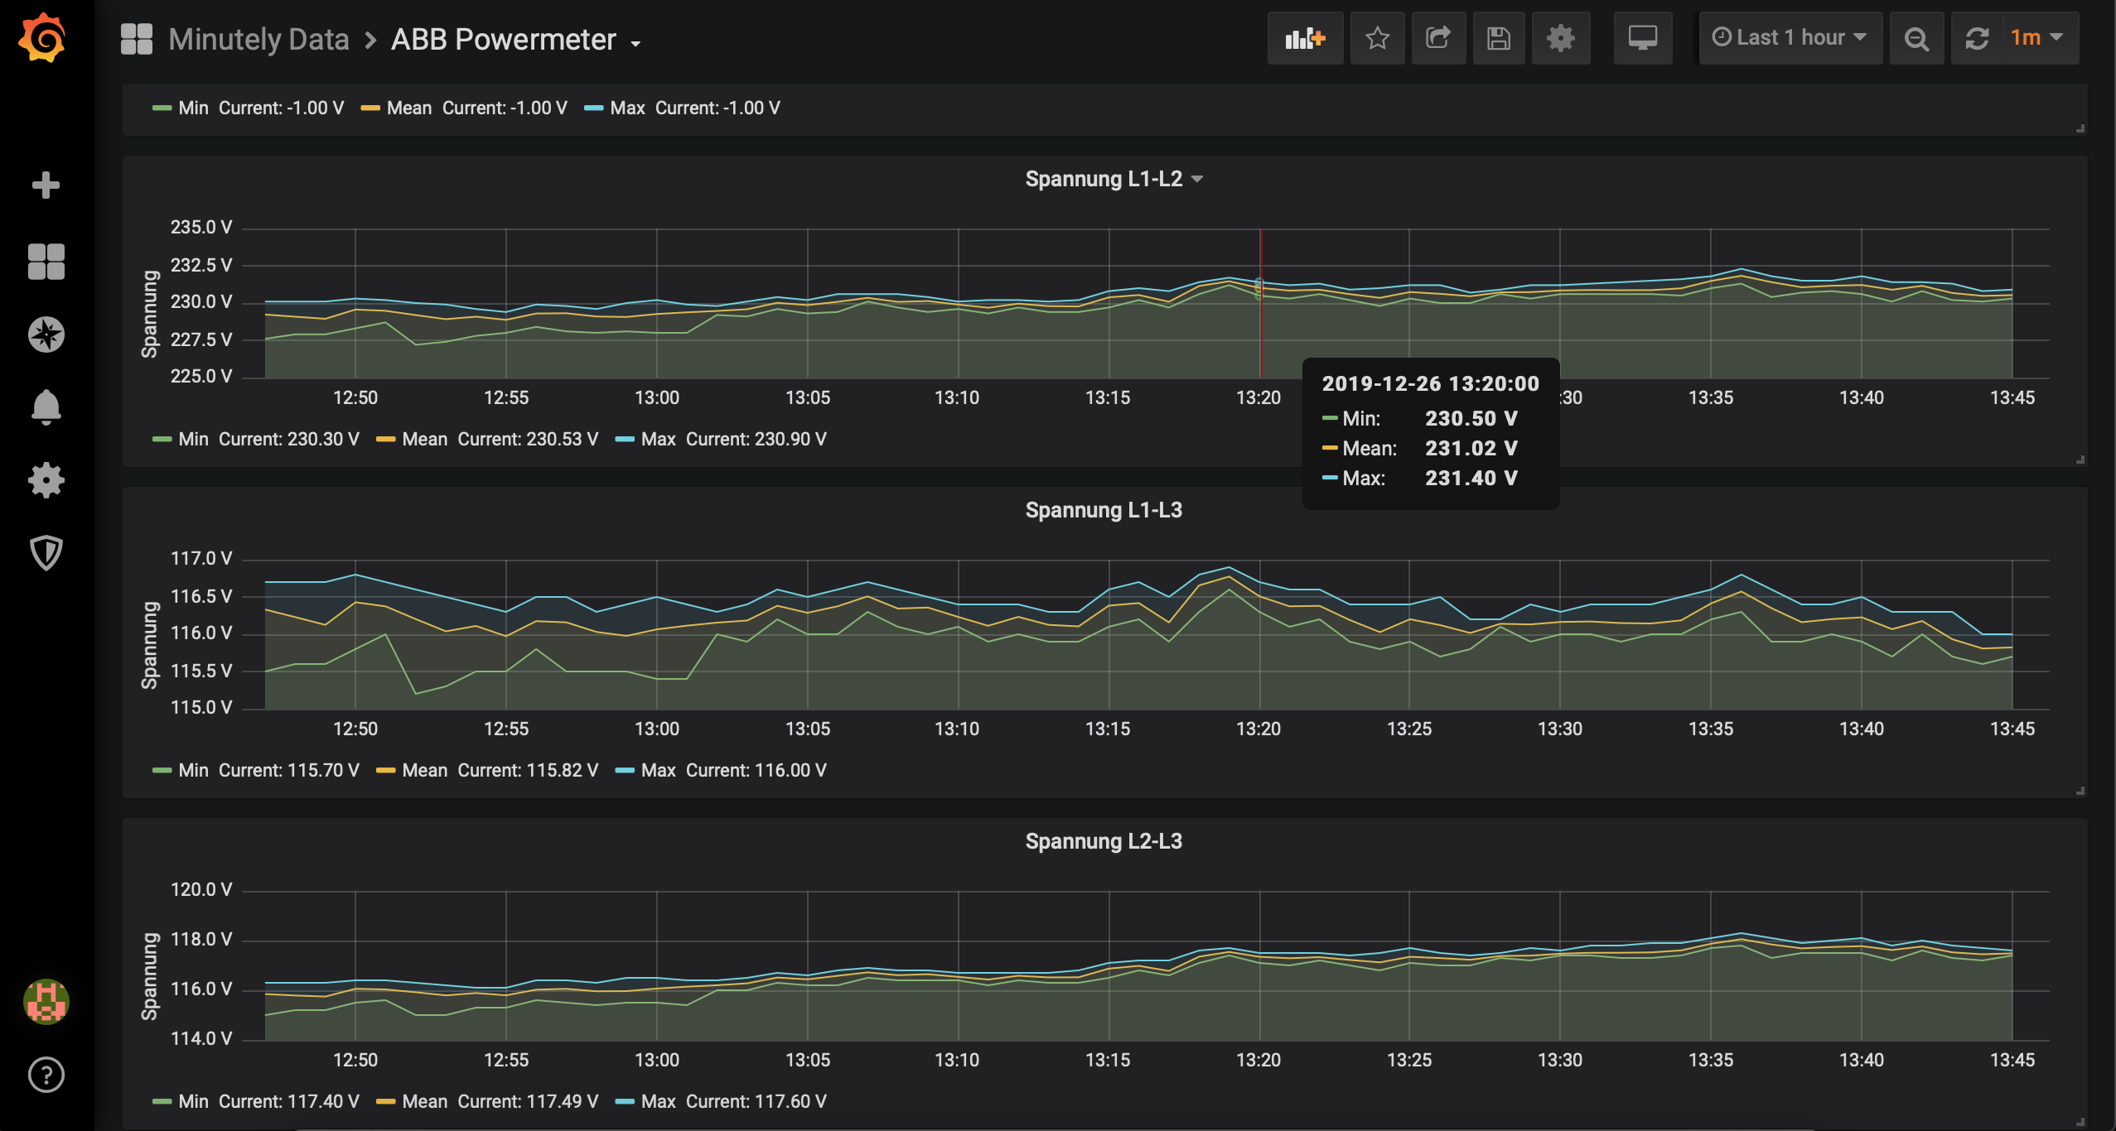Screen dimensions: 2116x1131
Task: Cycle view mode with monitor icon
Action: (1642, 38)
